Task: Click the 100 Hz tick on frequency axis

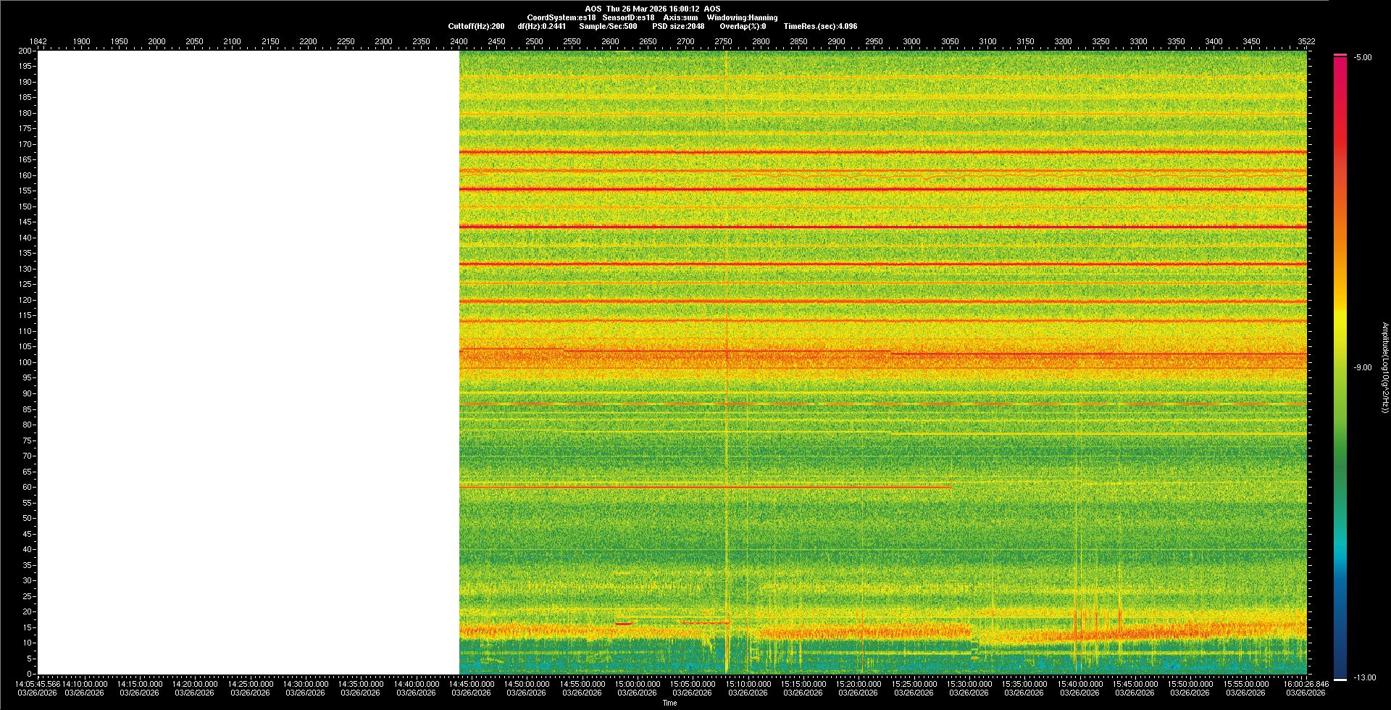Action: click(25, 362)
